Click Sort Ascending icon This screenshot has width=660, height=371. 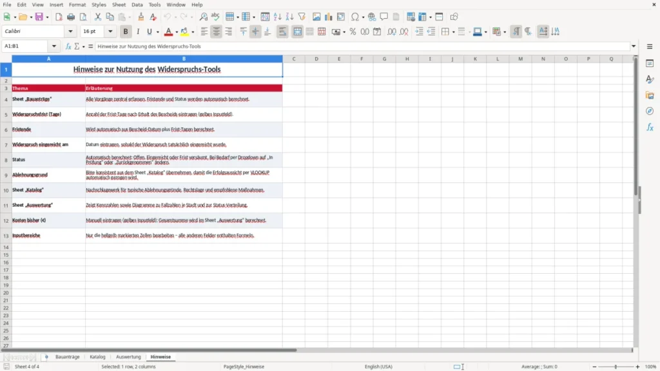pos(277,17)
